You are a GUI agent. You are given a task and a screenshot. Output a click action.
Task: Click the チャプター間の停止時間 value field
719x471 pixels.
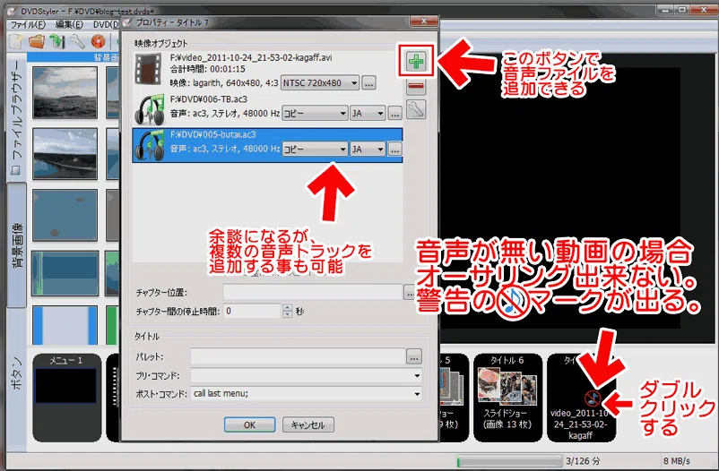[x=253, y=311]
